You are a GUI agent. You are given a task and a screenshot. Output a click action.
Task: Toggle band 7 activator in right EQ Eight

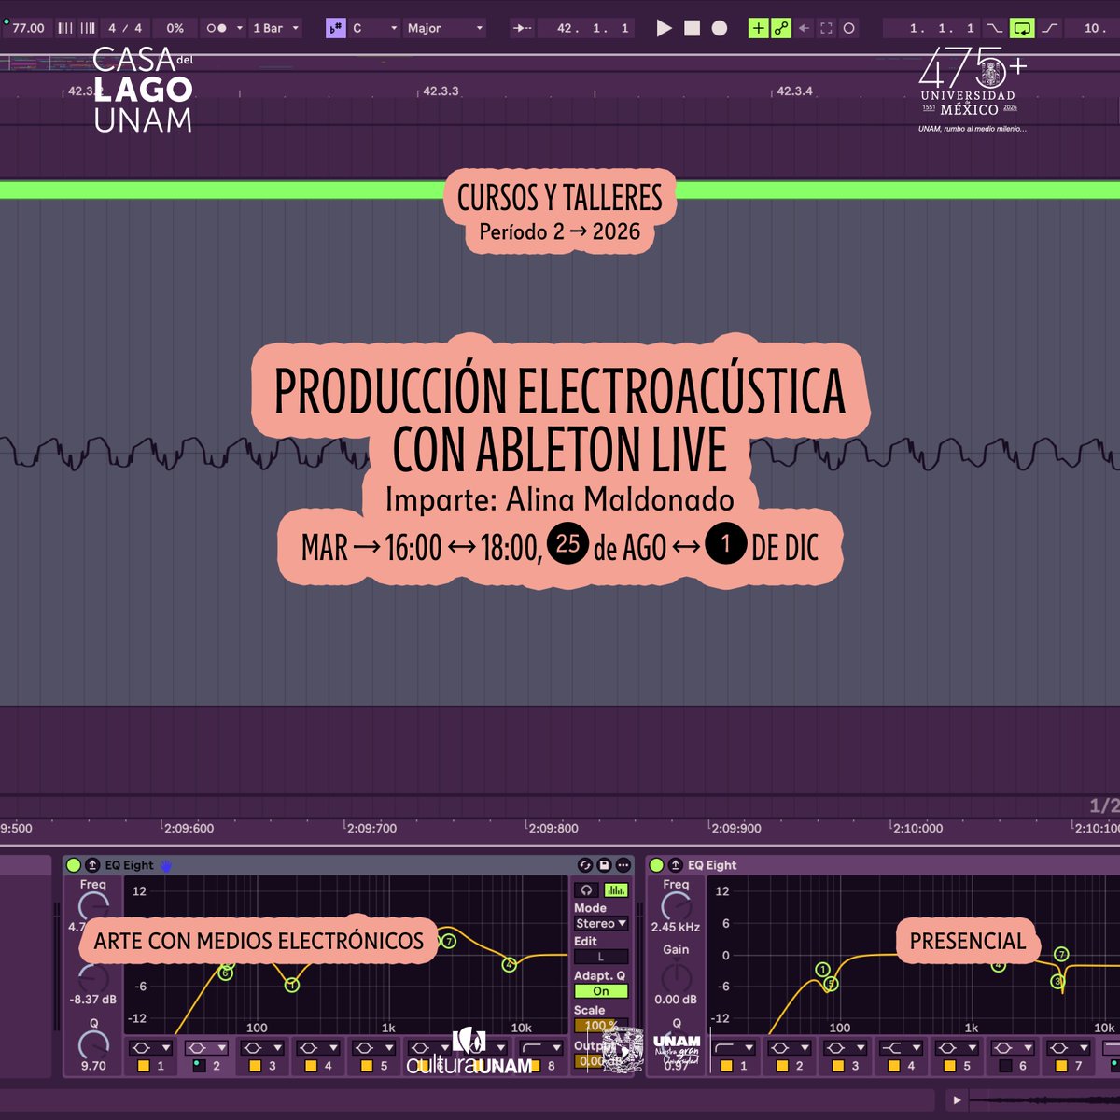pyautogui.click(x=1061, y=1066)
